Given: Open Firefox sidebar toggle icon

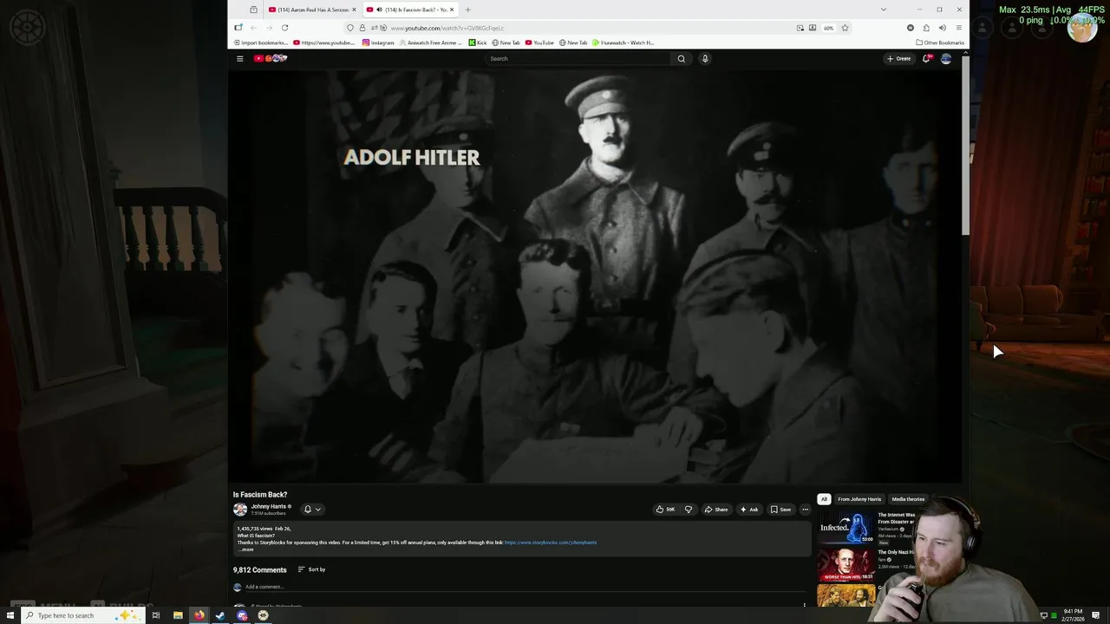Looking at the screenshot, I should coord(238,28).
